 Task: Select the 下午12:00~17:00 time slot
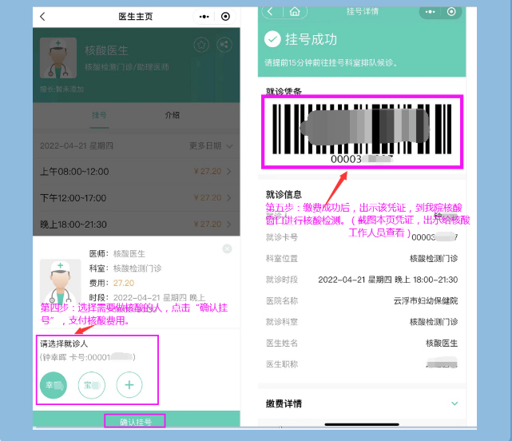click(136, 198)
